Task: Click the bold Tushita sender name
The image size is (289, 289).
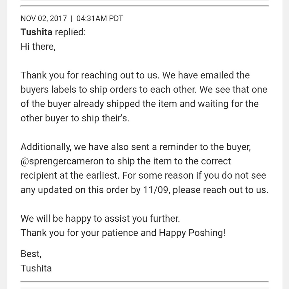Action: pyautogui.click(x=36, y=32)
